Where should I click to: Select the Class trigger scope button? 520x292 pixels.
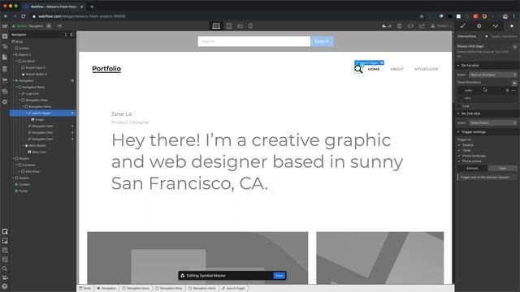(502, 168)
